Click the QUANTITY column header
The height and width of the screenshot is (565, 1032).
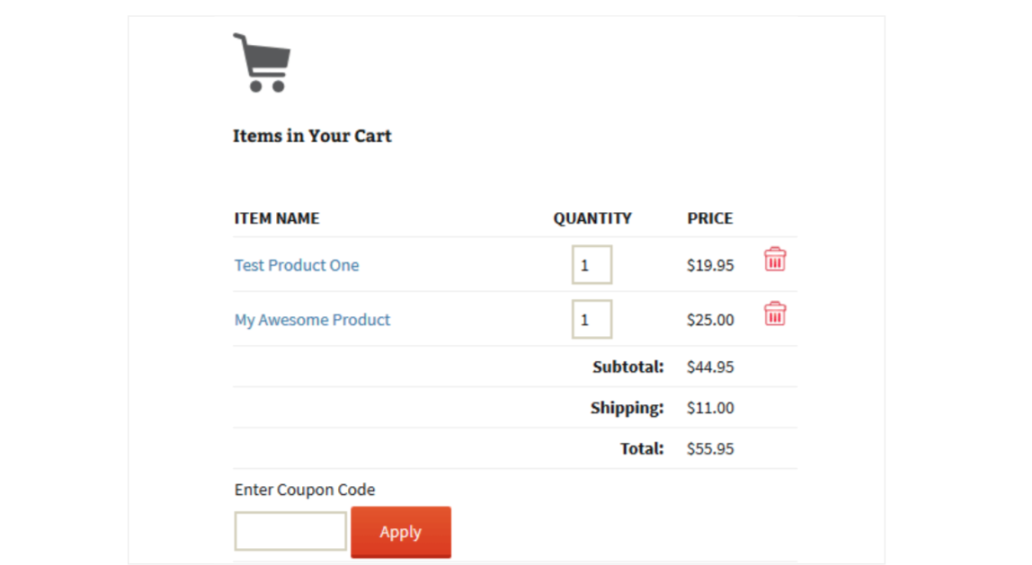pos(592,218)
